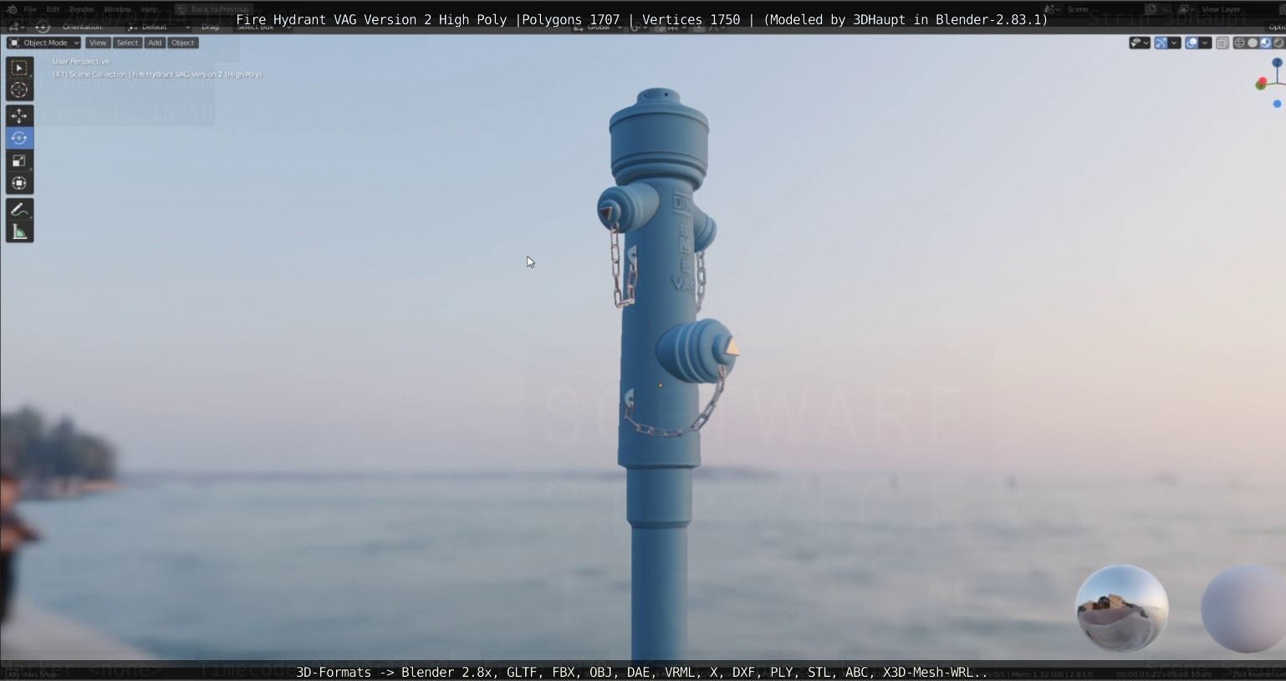Click the Back to Previous button
The image size is (1286, 681).
[x=212, y=9]
